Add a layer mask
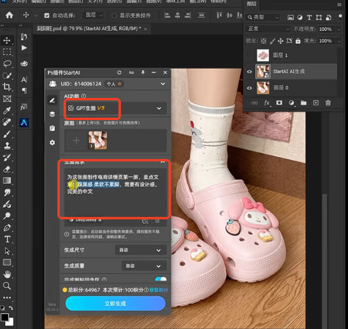348x329 pixels. coord(279,103)
